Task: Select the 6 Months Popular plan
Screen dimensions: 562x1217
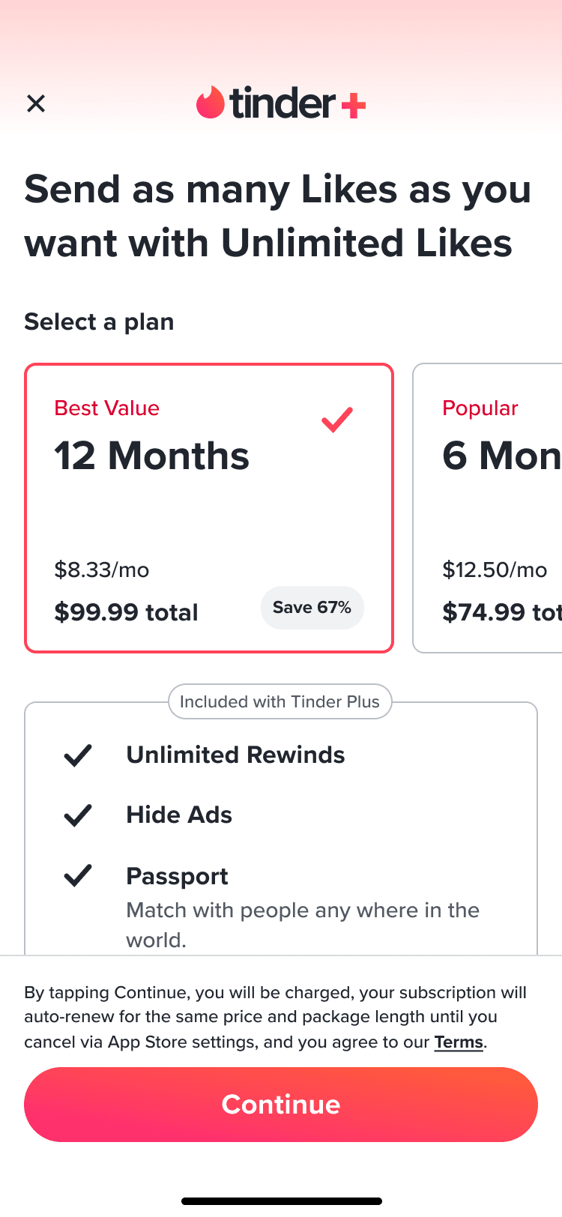Action: pos(487,508)
